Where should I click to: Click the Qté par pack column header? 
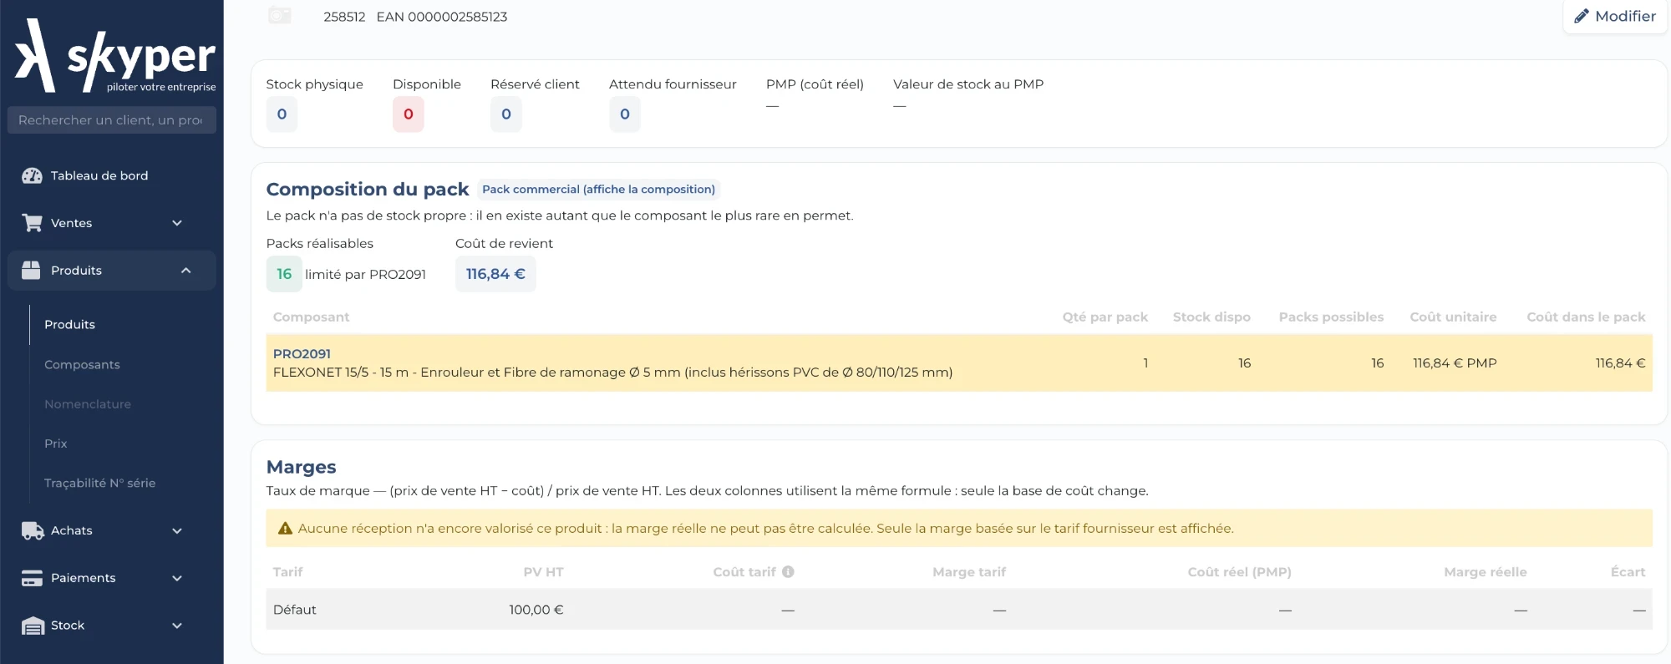(1105, 317)
